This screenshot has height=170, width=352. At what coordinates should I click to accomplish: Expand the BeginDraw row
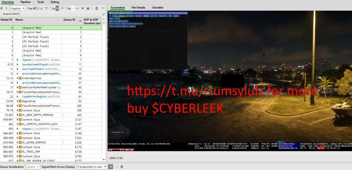click(18, 101)
